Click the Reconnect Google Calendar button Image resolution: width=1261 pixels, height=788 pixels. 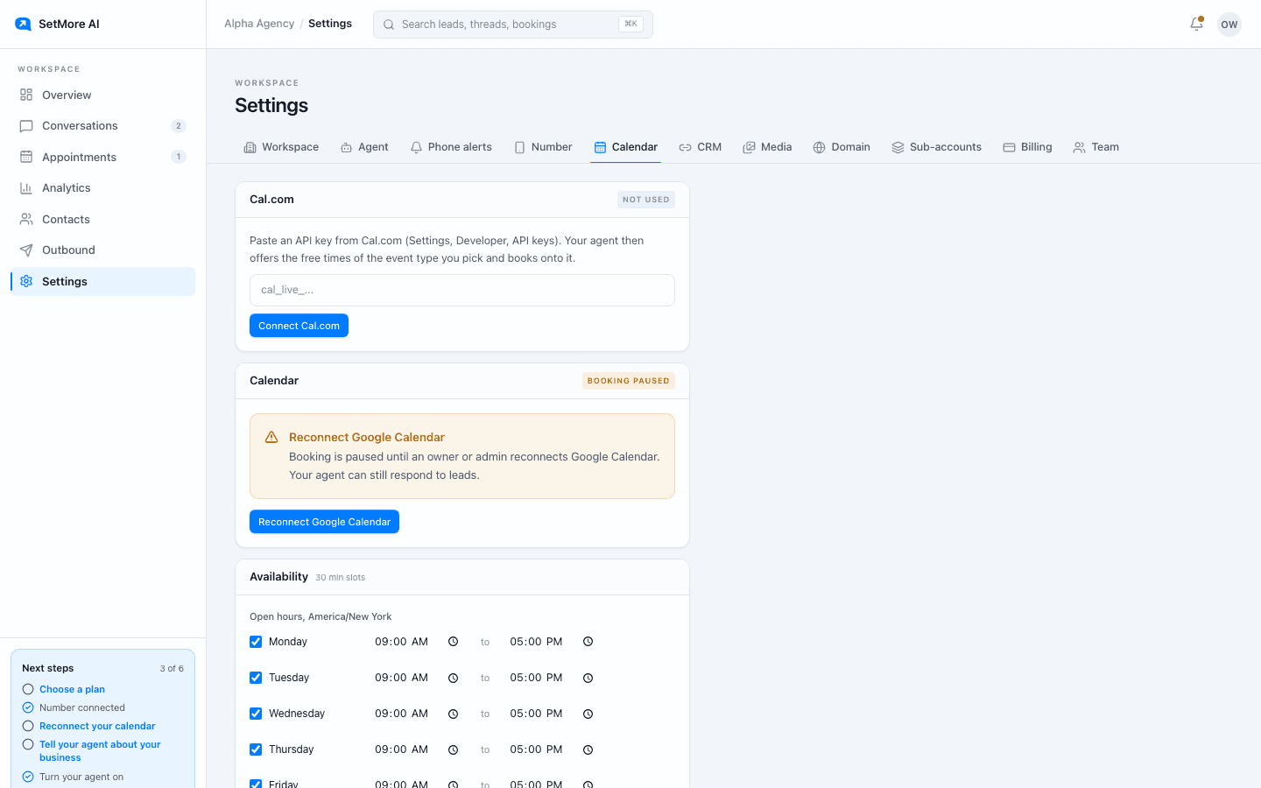coord(324,522)
